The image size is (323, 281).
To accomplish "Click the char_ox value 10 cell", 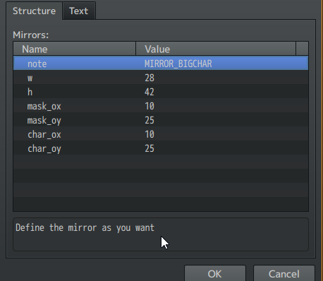I will [x=222, y=133].
